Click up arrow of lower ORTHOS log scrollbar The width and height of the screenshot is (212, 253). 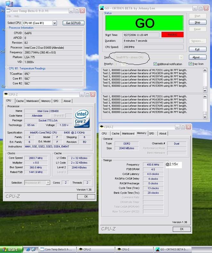(205, 97)
